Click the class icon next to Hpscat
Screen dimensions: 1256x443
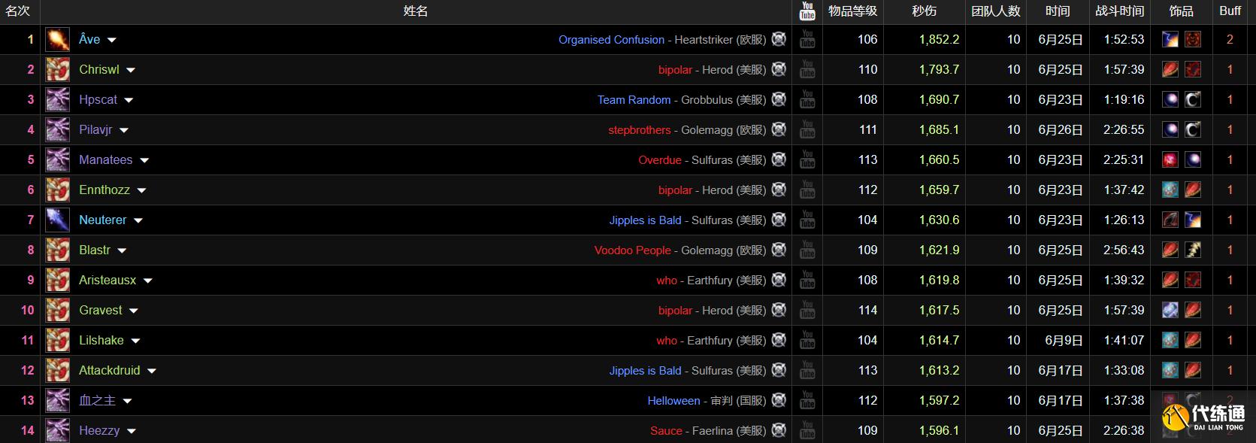(x=57, y=99)
